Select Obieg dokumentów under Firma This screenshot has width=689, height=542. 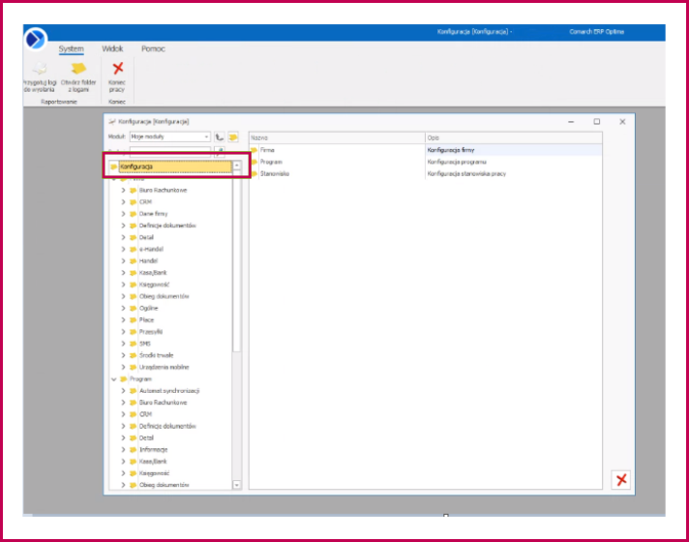pyautogui.click(x=164, y=296)
